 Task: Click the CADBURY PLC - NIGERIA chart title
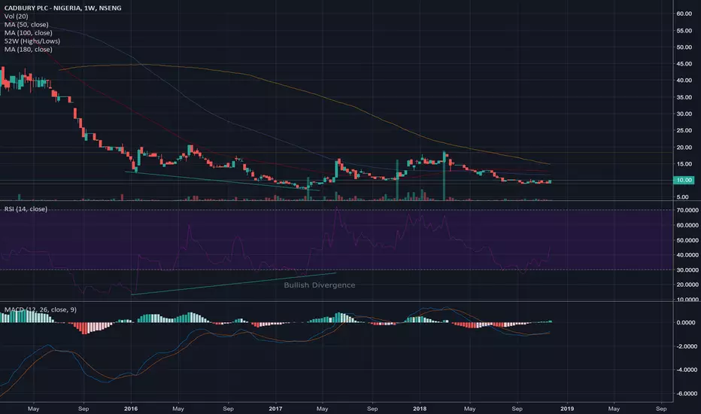[62, 8]
